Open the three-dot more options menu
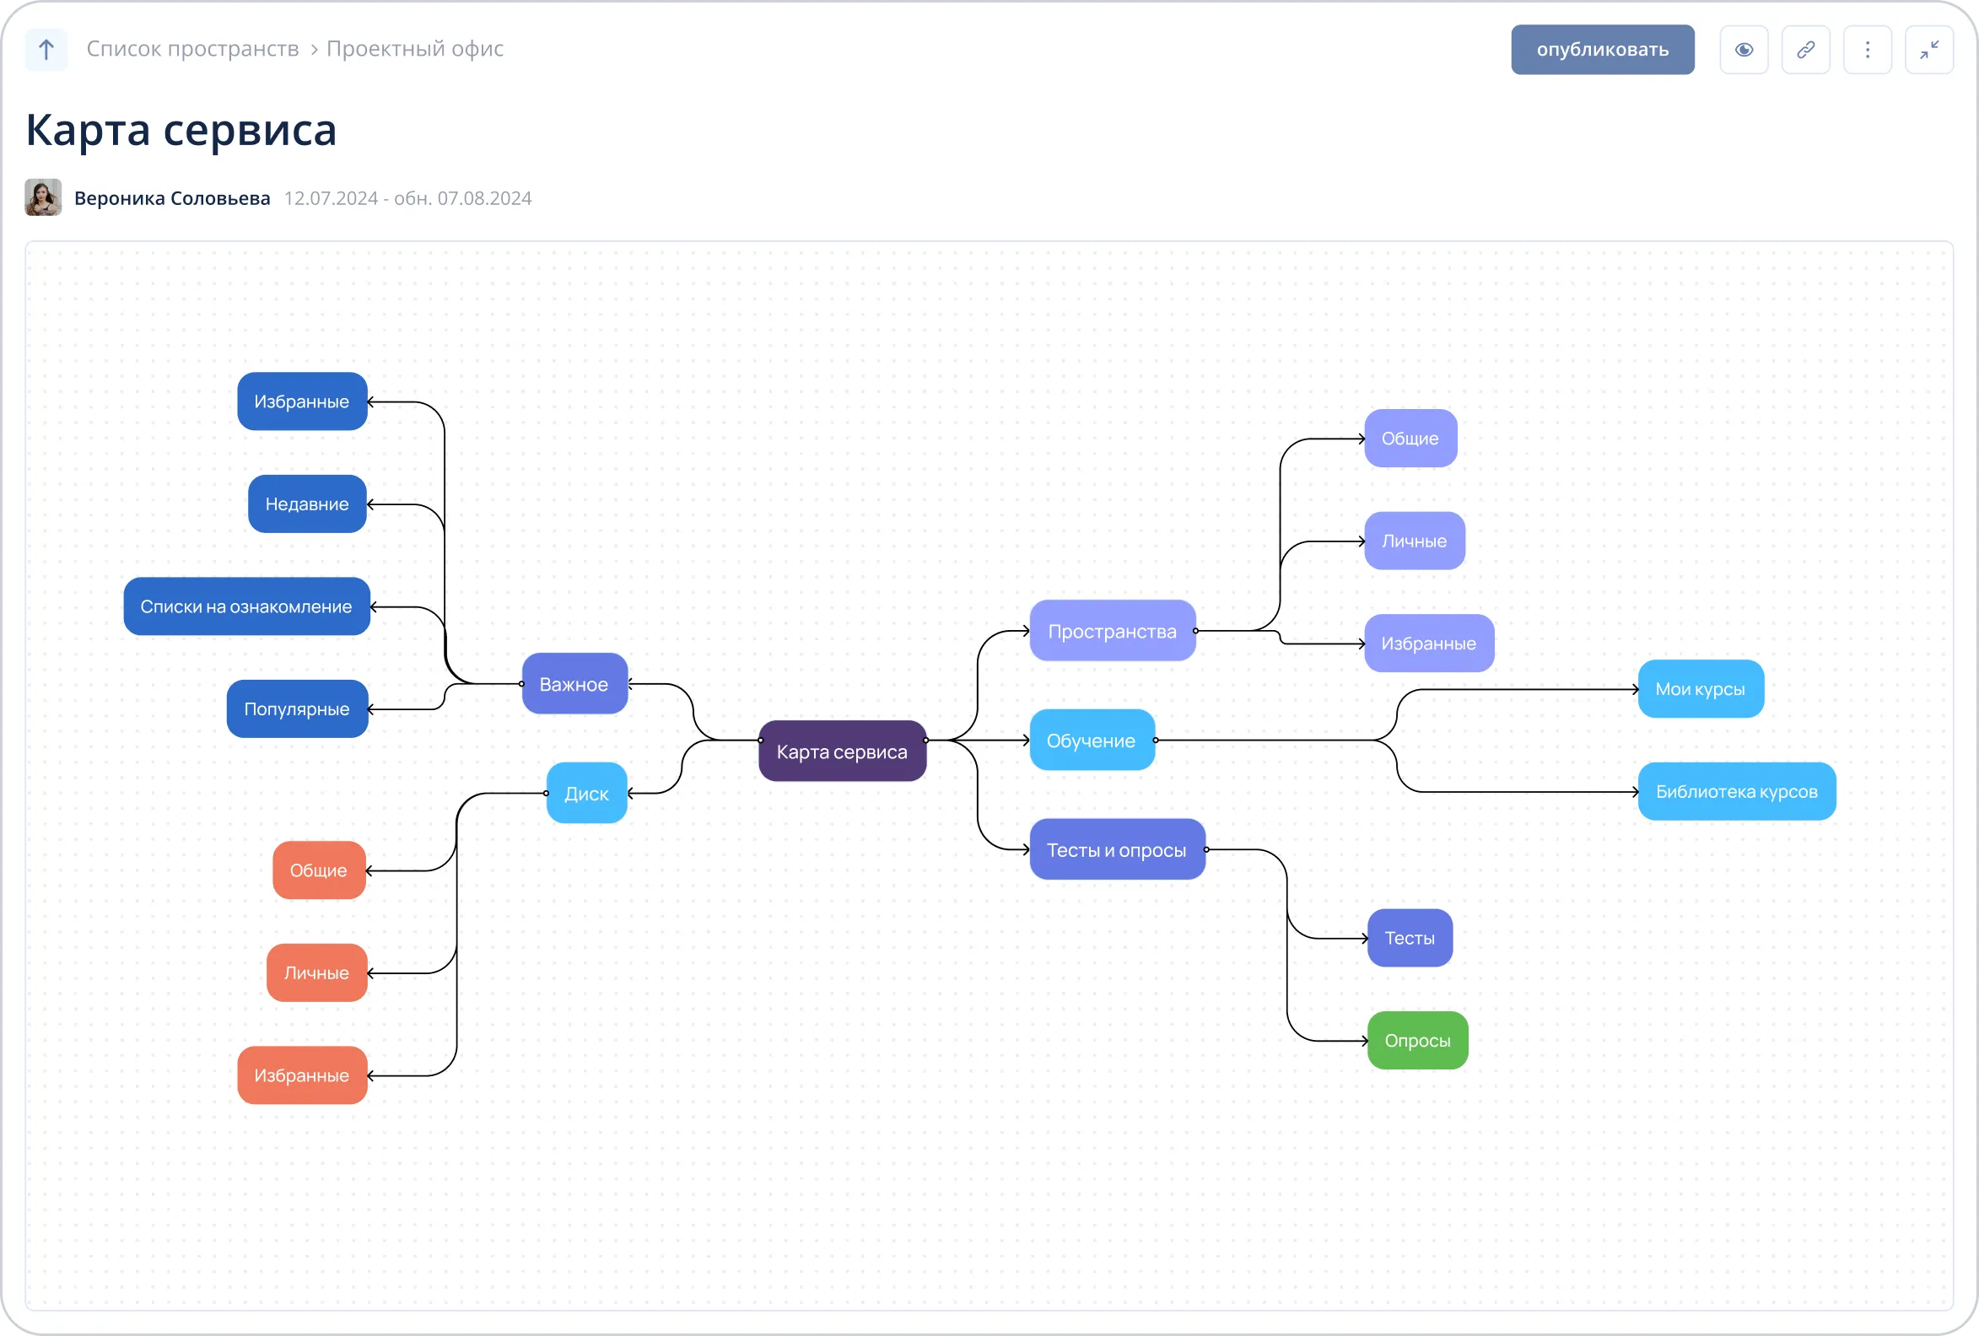 [x=1868, y=50]
